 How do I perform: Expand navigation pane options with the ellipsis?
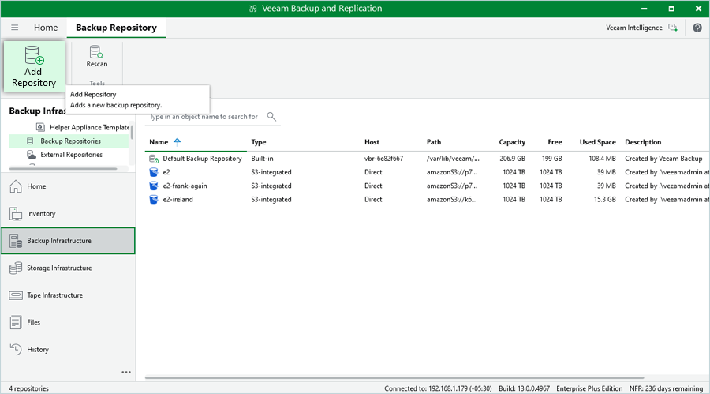click(x=125, y=373)
